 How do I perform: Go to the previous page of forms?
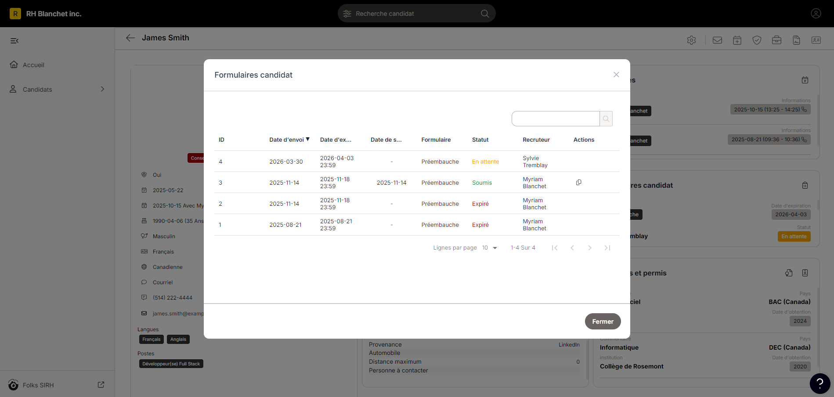coord(572,248)
